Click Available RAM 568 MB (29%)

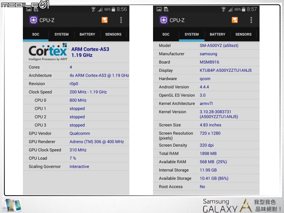(213, 162)
